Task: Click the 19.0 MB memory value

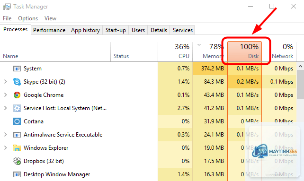Action: 214,148
